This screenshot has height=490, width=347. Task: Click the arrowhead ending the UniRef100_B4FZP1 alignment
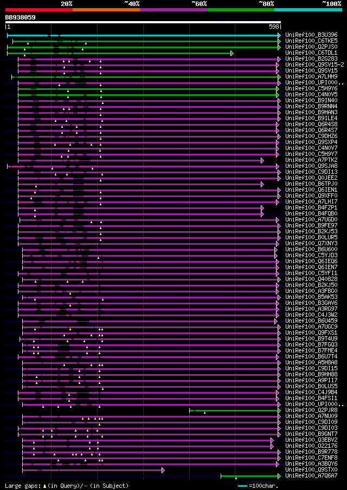[262, 208]
